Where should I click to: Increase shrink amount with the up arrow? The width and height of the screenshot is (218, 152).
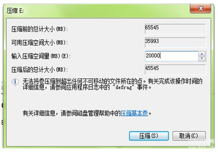(x=202, y=54)
